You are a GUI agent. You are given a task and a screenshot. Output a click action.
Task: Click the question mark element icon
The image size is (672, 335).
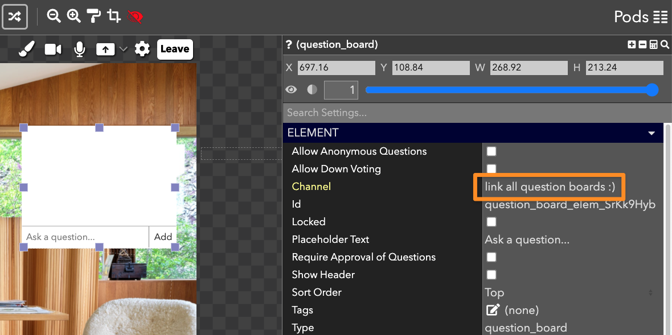289,44
